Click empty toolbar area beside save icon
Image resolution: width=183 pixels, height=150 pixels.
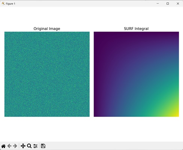(x=113, y=146)
